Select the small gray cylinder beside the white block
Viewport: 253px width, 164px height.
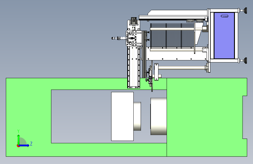click(137, 116)
